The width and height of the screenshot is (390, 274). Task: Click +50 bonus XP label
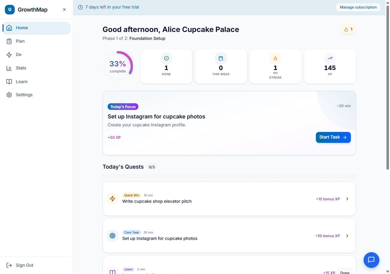(x=328, y=236)
